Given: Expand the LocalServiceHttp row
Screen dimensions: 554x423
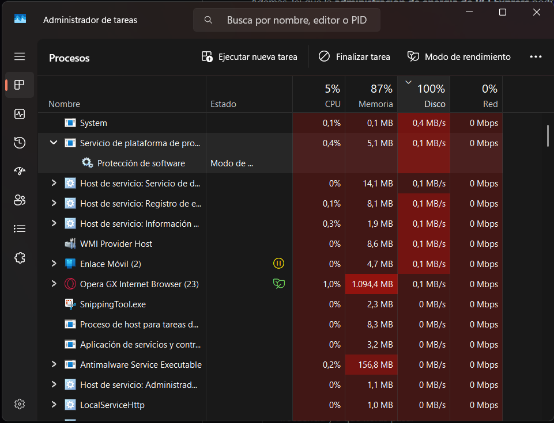Looking at the screenshot, I should pyautogui.click(x=54, y=405).
